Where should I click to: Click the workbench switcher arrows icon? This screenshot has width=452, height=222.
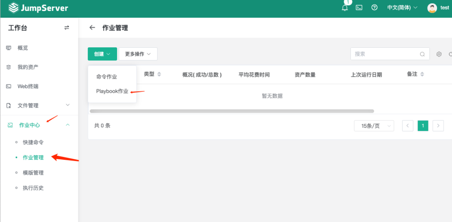point(67,27)
